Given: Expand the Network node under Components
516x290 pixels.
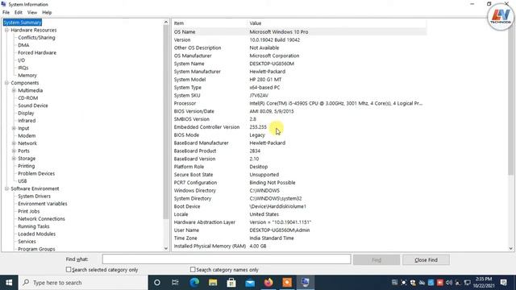Looking at the screenshot, I should (x=14, y=143).
